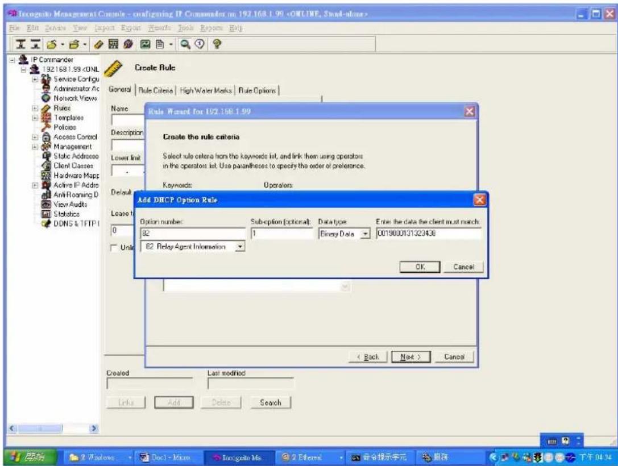The height and width of the screenshot is (466, 618).
Task: Open the Windows Start button
Action: tap(30, 457)
